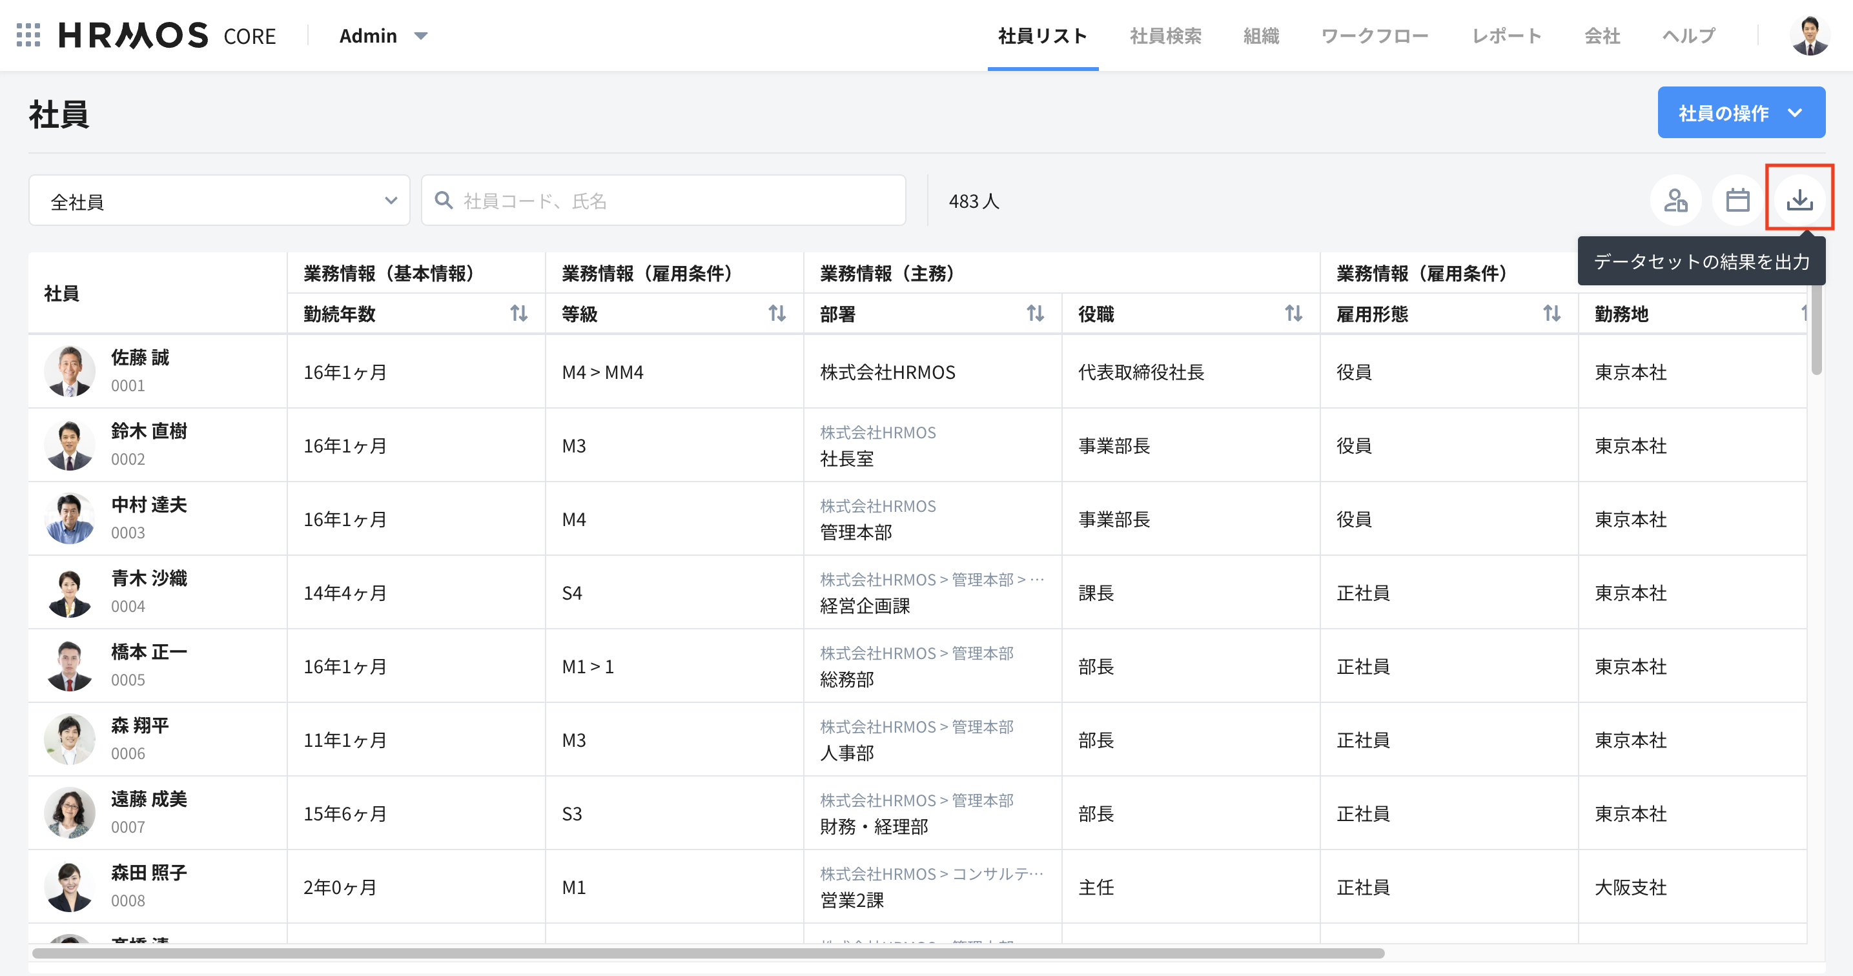This screenshot has height=976, width=1853.
Task: Open the app launcher grid icon
Action: tap(29, 36)
